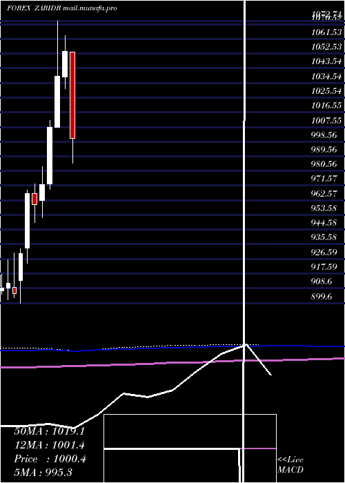
Task: Select the Price : 1000.4 reading
Action: 50,459
